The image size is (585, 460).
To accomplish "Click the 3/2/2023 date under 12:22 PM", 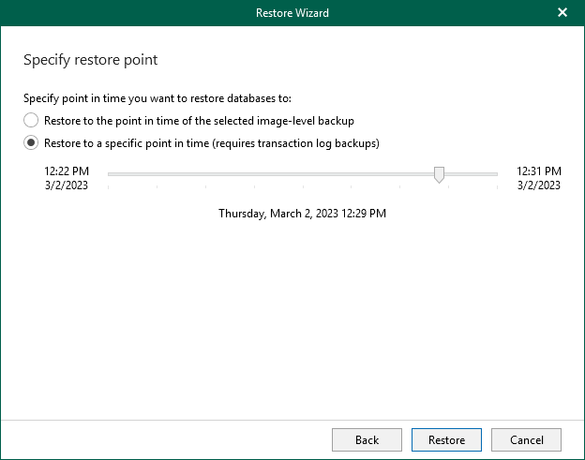I will pos(67,185).
